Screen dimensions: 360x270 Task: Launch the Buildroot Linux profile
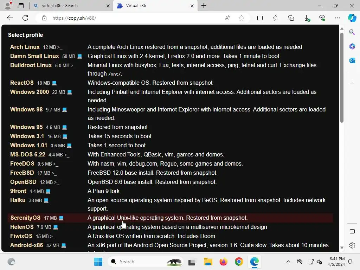tap(31, 65)
